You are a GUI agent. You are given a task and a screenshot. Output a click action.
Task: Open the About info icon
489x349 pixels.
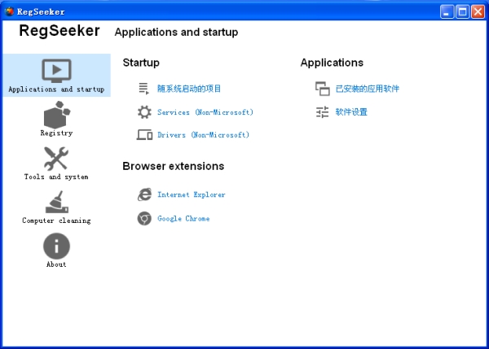click(56, 246)
